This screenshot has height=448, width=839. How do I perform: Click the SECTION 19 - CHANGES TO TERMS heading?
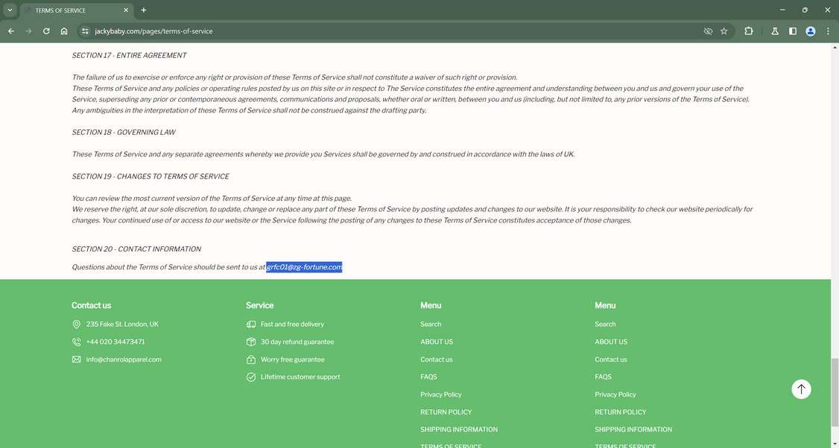tap(151, 176)
